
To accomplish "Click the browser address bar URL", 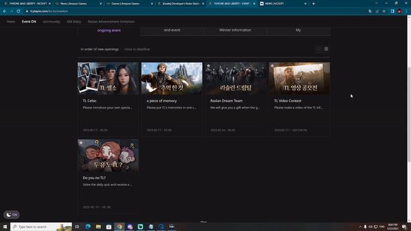I will coord(49,12).
